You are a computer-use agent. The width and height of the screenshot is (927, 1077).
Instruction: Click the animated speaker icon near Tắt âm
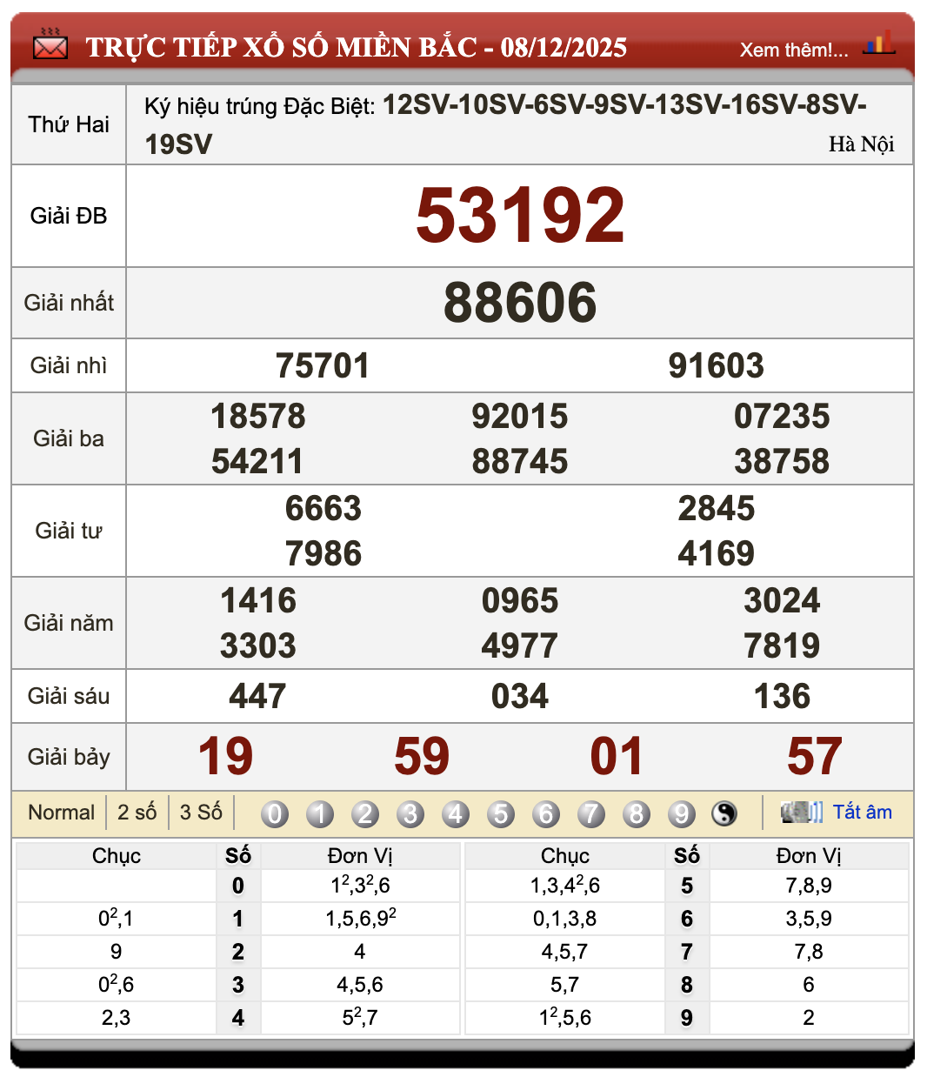800,812
